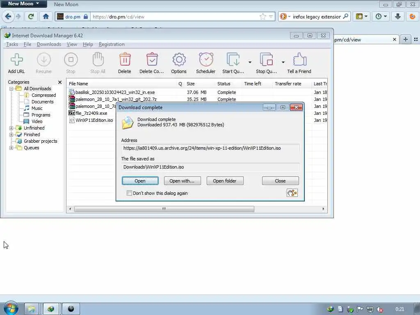Collapse the All Downloads tree node
420x315 pixels.
[11, 89]
